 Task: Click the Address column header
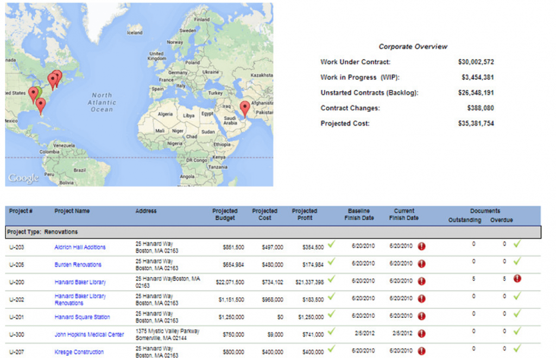point(146,211)
